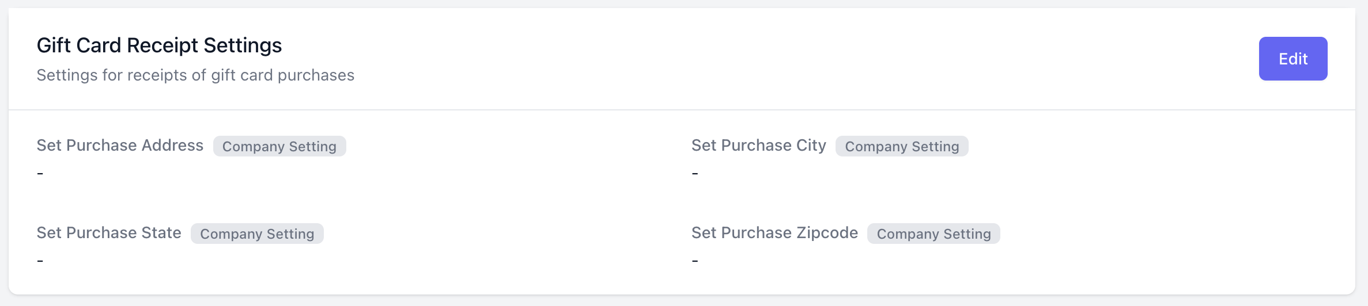This screenshot has width=1368, height=306.
Task: Click the divider line under the card header
Action: pyautogui.click(x=682, y=110)
